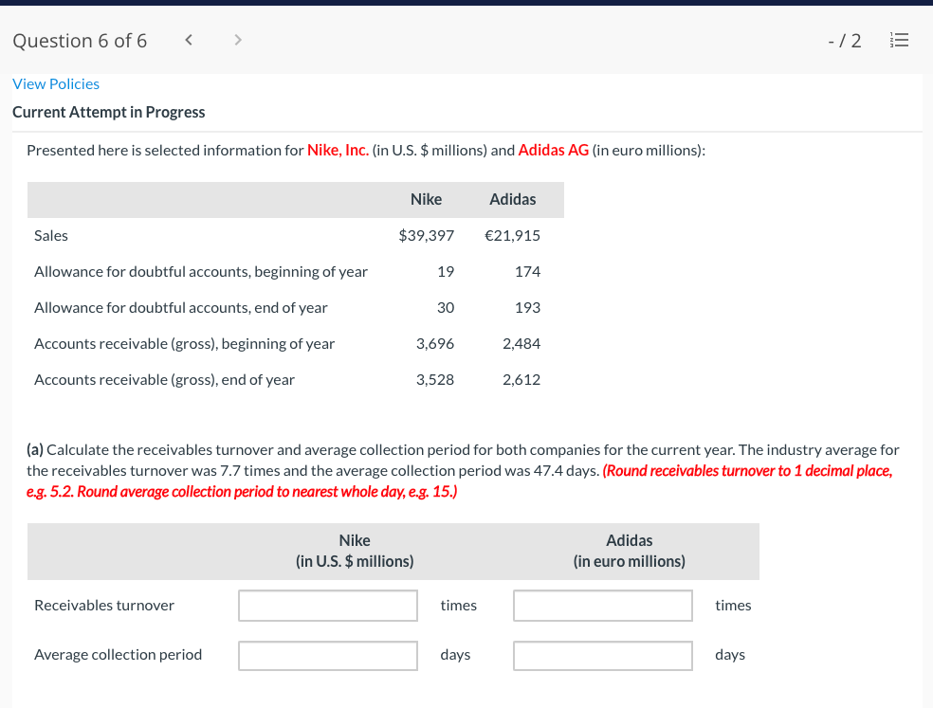Click the score indicator showing -/2
The image size is (933, 708).
[x=843, y=40]
